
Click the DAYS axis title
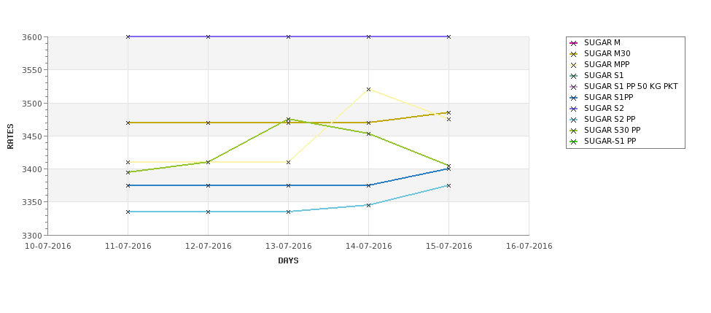288,261
